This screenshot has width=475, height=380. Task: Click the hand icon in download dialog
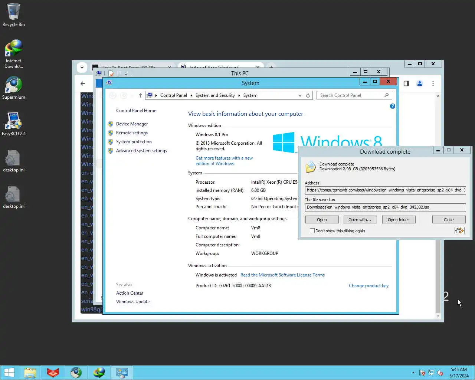click(459, 230)
